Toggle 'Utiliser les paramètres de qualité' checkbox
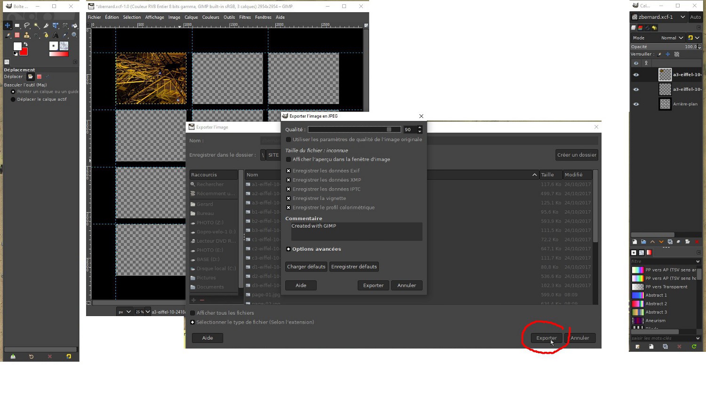Screen dimensions: 706x397 [289, 140]
